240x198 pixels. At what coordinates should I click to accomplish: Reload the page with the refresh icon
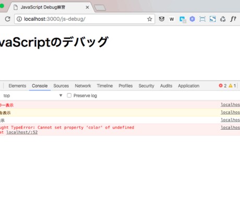coord(8,19)
